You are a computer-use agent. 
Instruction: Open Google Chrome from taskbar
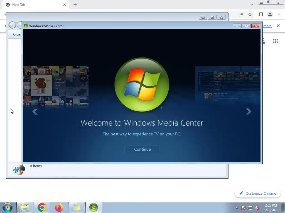(x=42, y=207)
